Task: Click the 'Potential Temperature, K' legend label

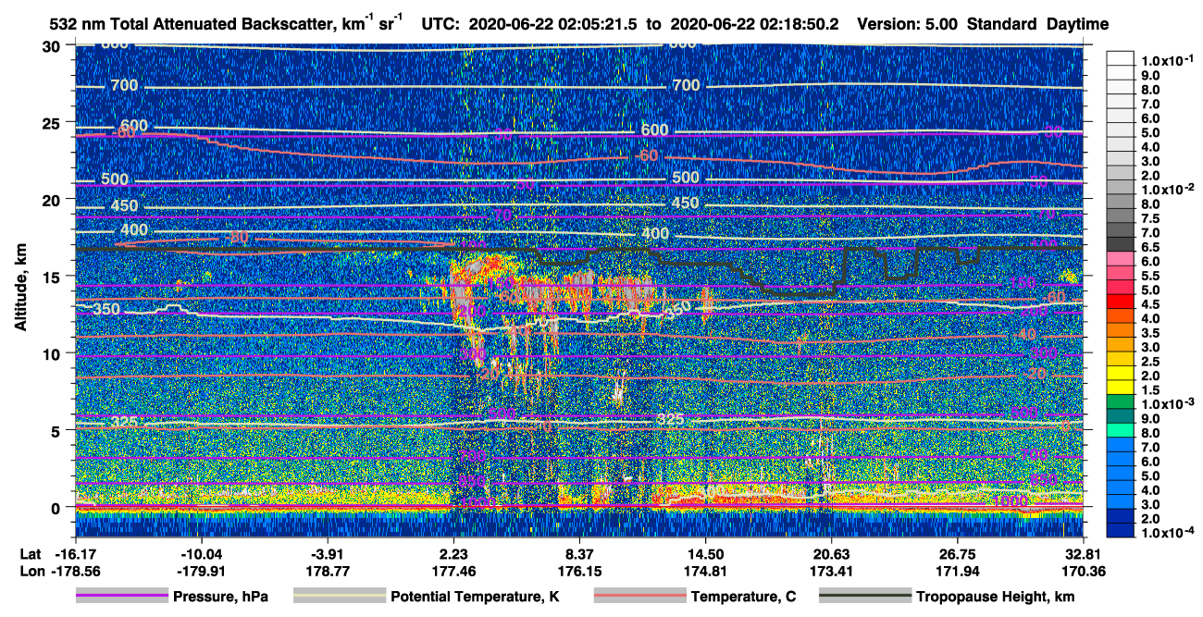Action: pyautogui.click(x=475, y=597)
